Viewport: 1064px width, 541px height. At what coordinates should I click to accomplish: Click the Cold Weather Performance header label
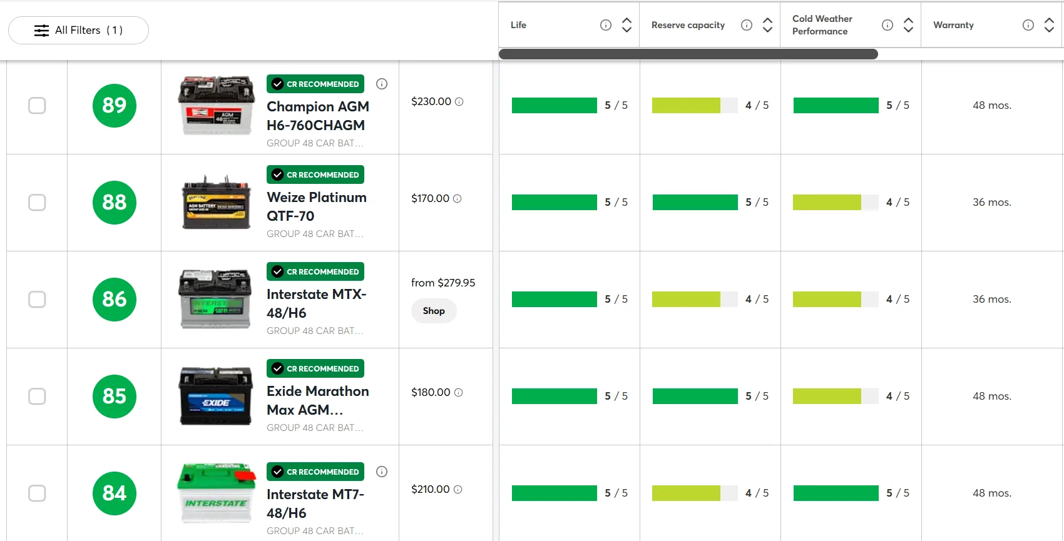[822, 25]
